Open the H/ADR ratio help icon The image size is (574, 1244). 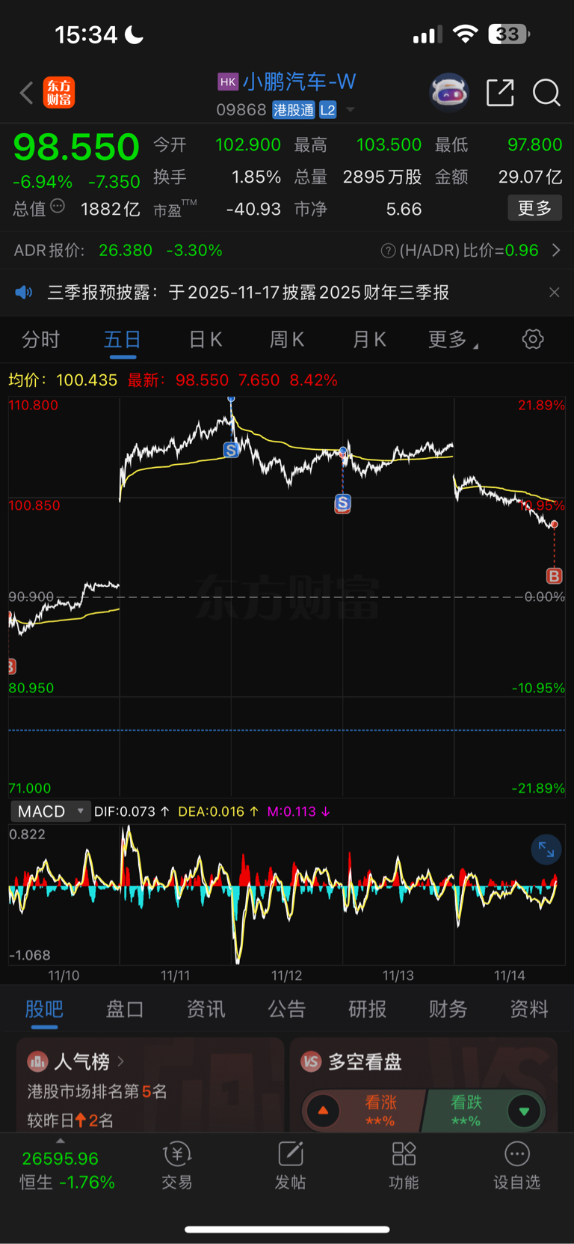click(388, 251)
